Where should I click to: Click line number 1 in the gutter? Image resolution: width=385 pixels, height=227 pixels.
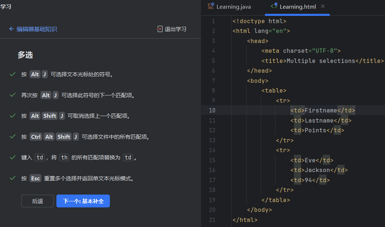pyautogui.click(x=213, y=21)
